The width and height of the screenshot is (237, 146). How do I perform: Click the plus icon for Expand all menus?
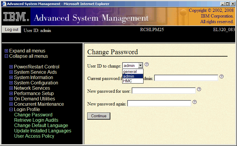coord(6,51)
